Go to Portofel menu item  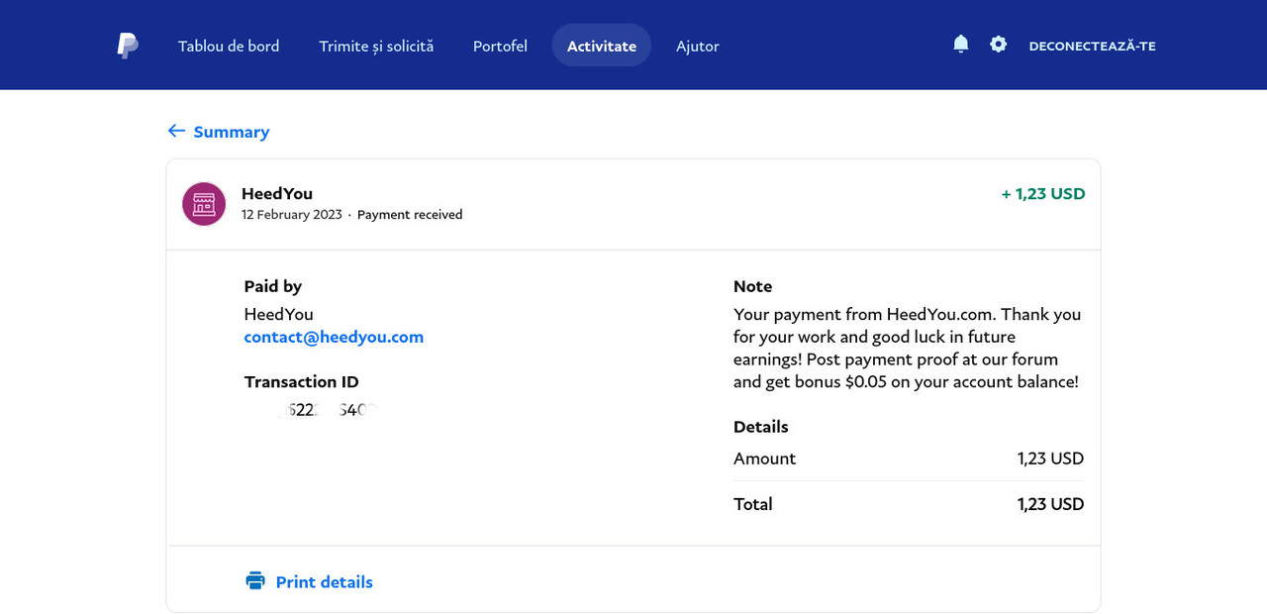tap(500, 46)
